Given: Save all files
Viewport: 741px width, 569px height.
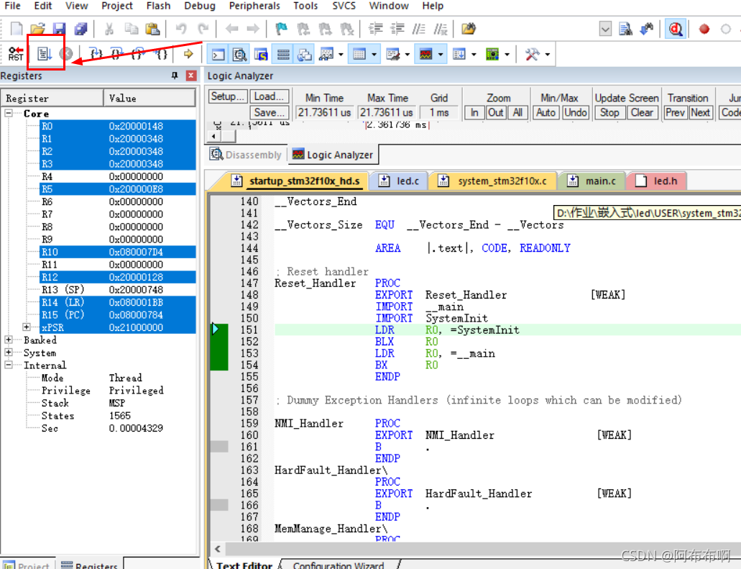Looking at the screenshot, I should [x=80, y=29].
